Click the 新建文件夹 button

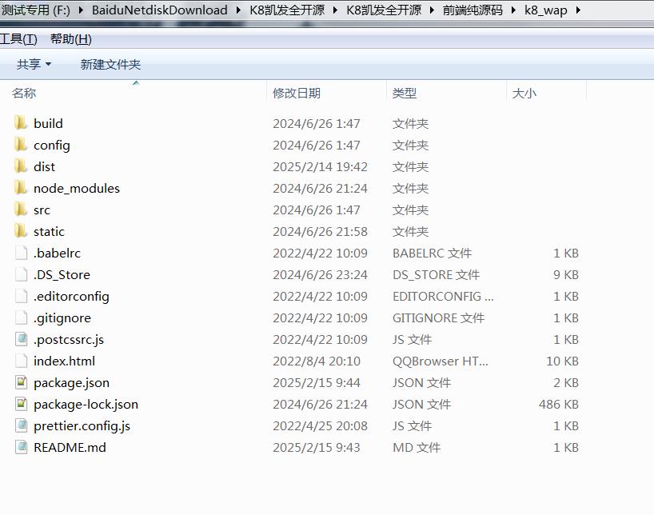tap(110, 64)
